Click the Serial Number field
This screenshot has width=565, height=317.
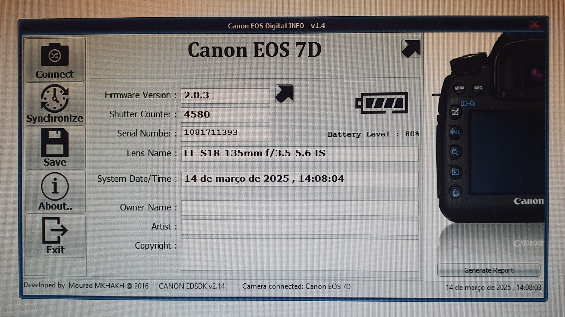225,134
